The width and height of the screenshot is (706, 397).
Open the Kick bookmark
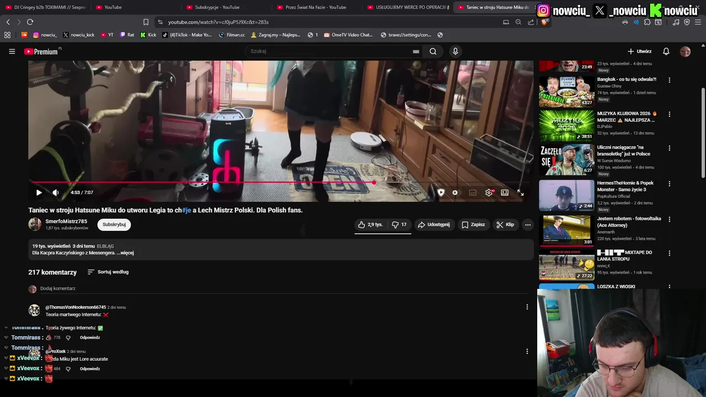[148, 35]
